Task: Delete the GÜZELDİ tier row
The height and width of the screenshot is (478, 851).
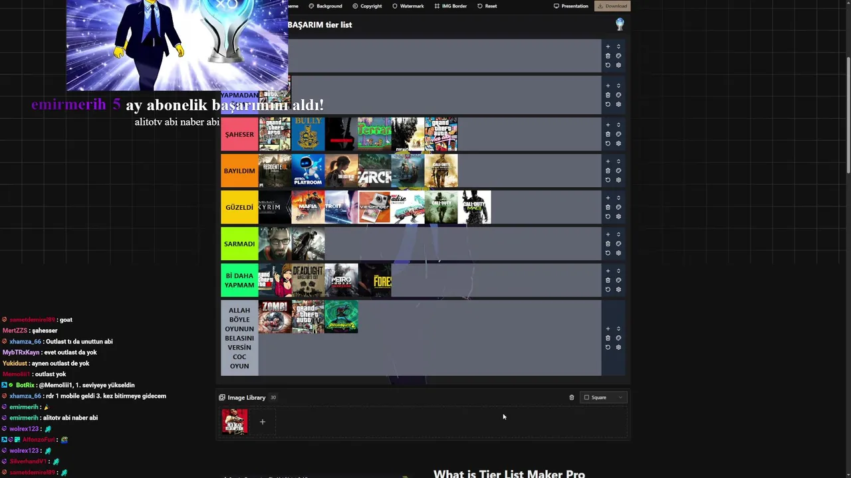Action: pyautogui.click(x=608, y=207)
